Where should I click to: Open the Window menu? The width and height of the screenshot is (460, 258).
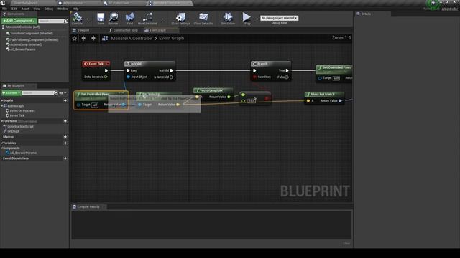click(63, 9)
